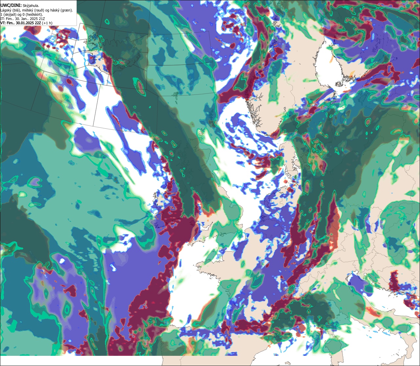
Task: Select the 'Lágský (blá), miðský (rauð)' legend line
Action: point(37,10)
